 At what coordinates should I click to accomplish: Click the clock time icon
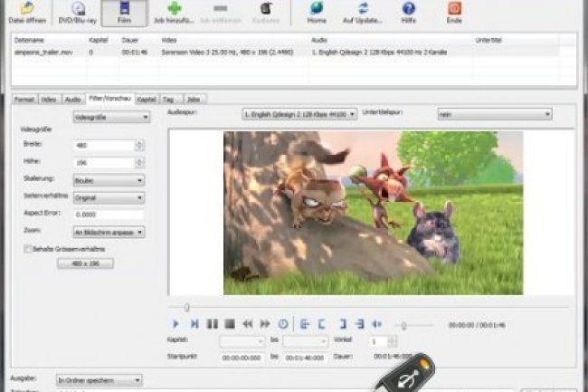[x=283, y=324]
